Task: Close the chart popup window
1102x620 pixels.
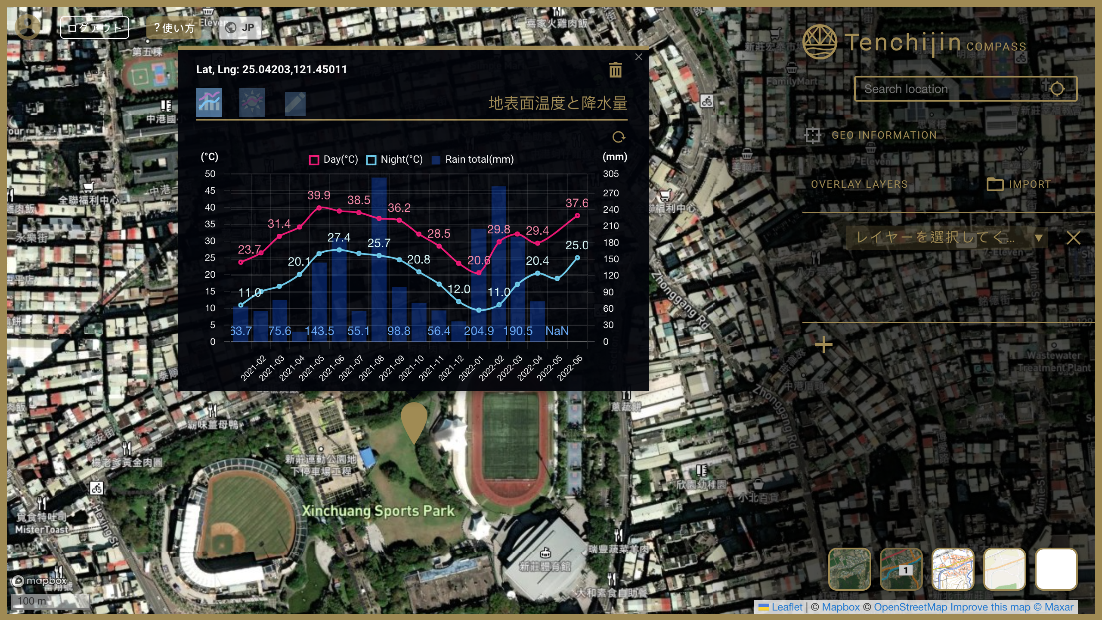Action: pos(639,57)
